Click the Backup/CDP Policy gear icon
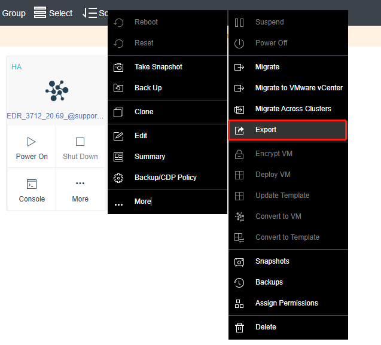This screenshot has width=381, height=345. click(118, 178)
